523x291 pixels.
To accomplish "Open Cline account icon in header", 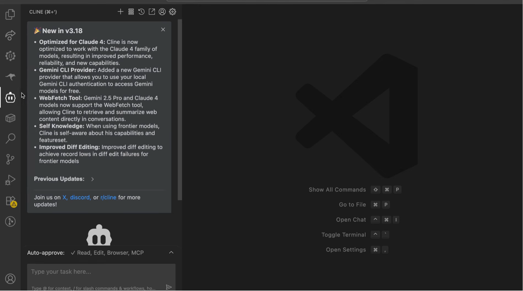I will [162, 12].
